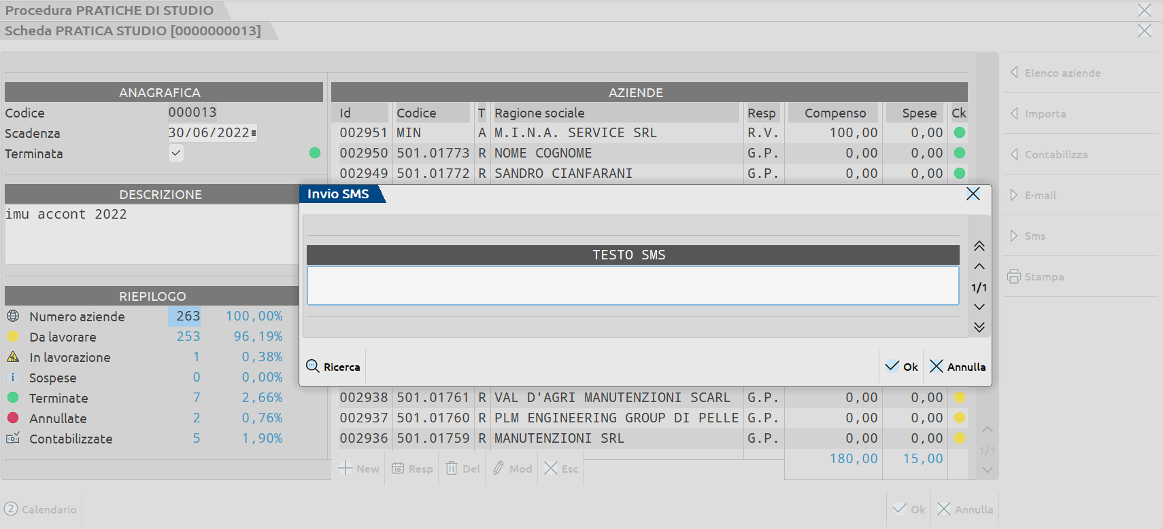Viewport: 1163px width, 529px height.
Task: Click the Ricerca magnifier icon
Action: [x=313, y=366]
